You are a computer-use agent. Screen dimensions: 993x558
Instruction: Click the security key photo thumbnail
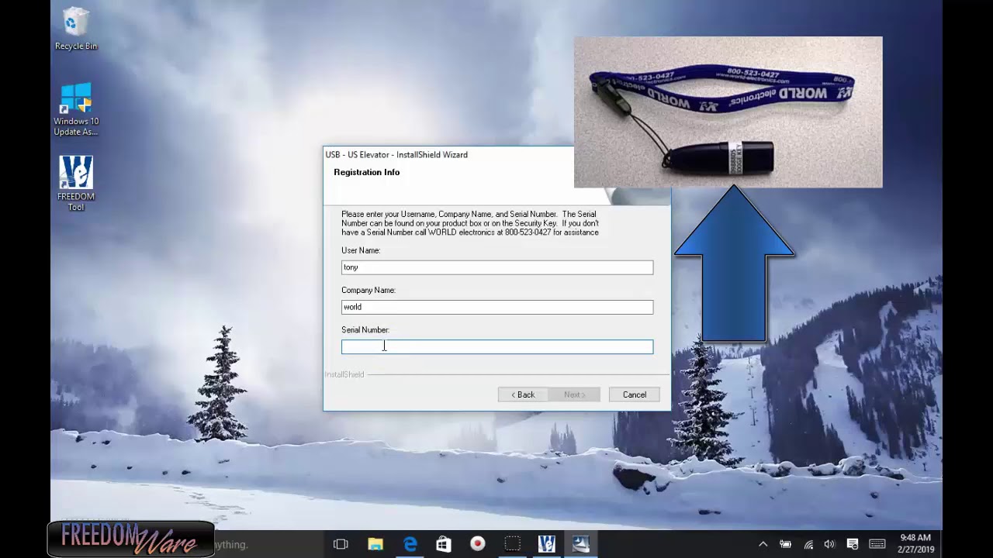pyautogui.click(x=728, y=112)
